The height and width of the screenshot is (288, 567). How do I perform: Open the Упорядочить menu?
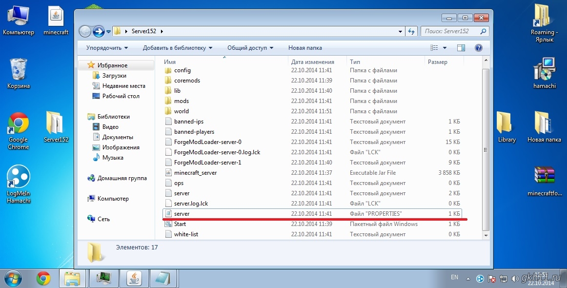107,48
